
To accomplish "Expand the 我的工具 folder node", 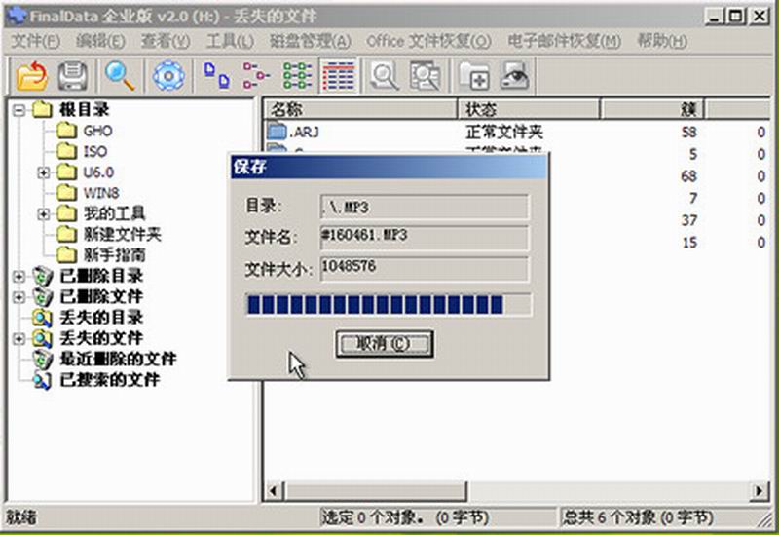I will pyautogui.click(x=44, y=213).
